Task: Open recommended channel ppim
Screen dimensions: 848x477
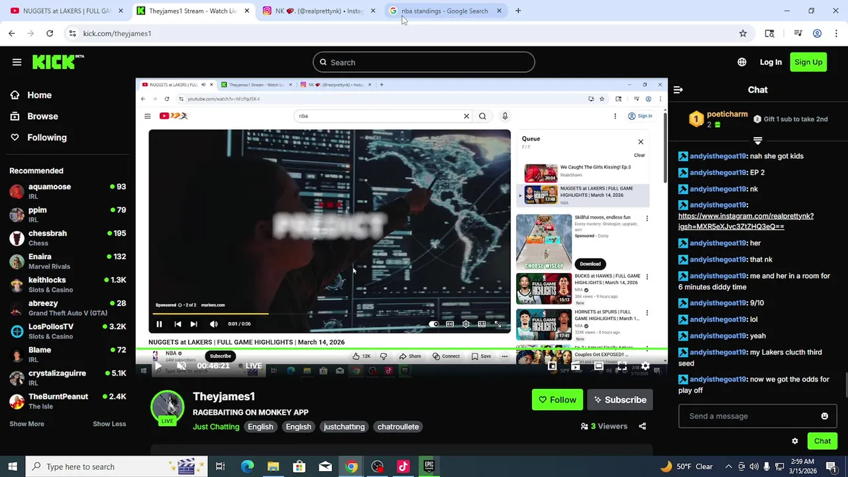Action: [x=68, y=215]
